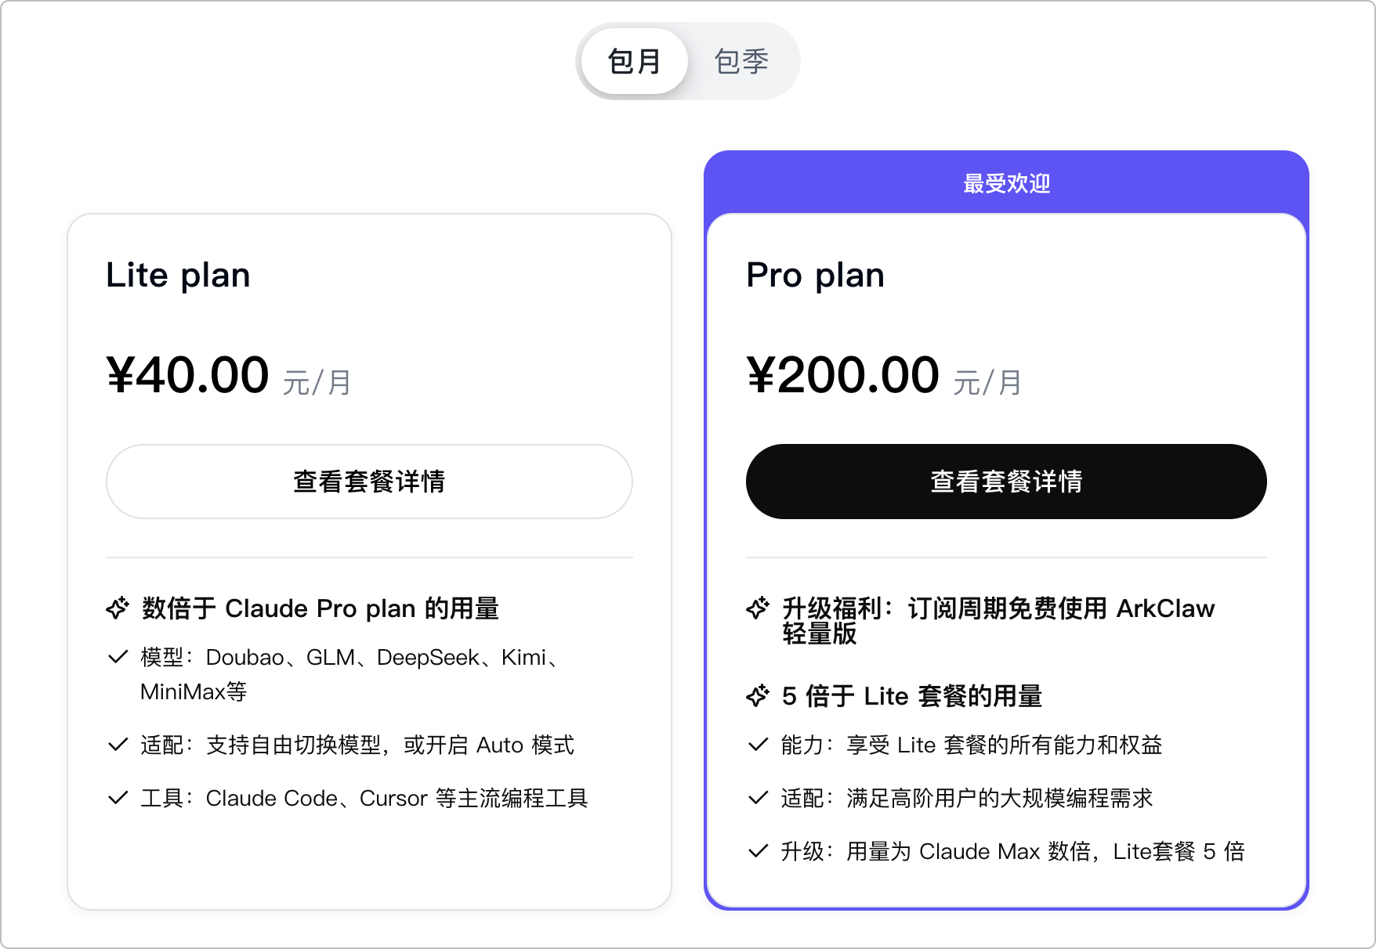Click checkmark next to 工具 Claude Code line

coord(118,798)
